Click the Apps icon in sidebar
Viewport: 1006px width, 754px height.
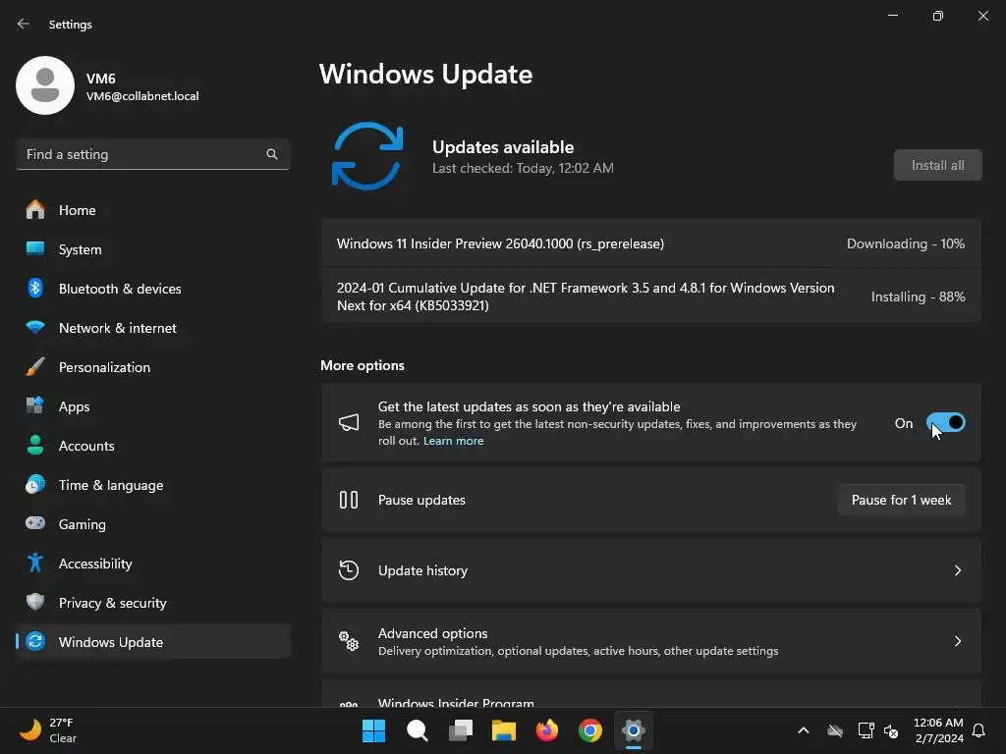coord(35,405)
